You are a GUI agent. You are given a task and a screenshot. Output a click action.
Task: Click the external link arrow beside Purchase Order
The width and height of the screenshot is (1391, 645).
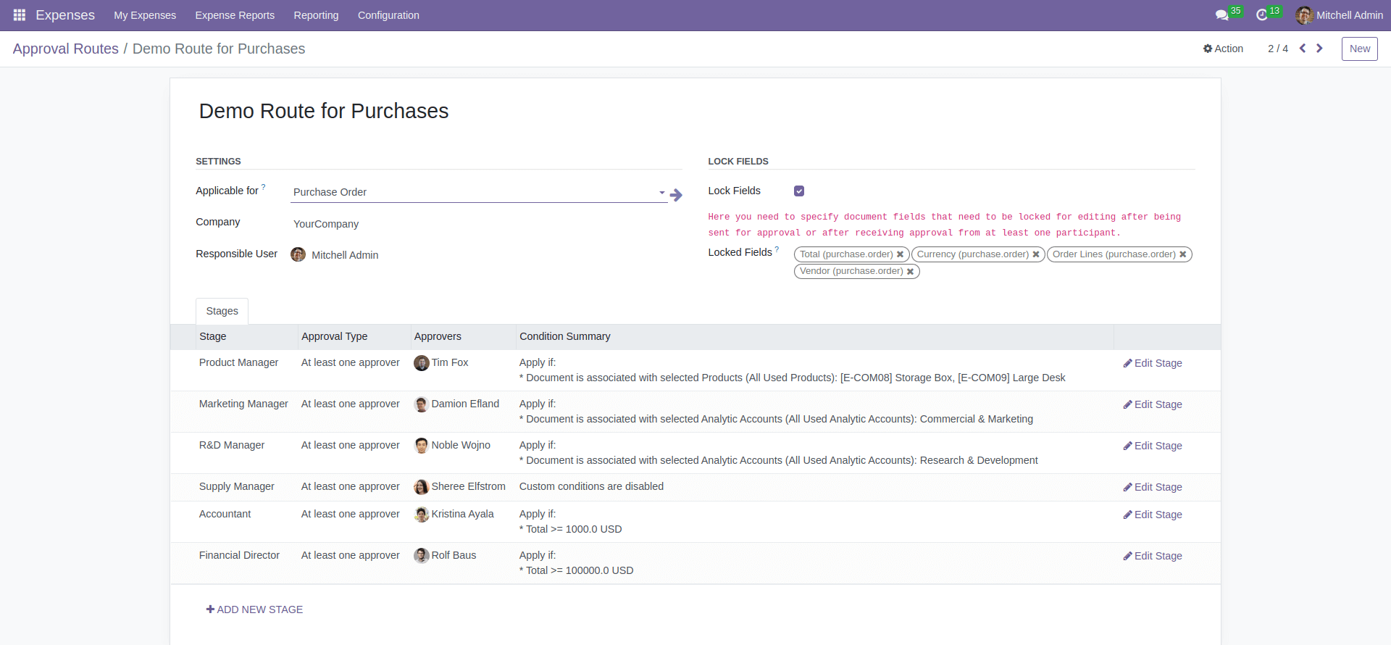click(676, 195)
